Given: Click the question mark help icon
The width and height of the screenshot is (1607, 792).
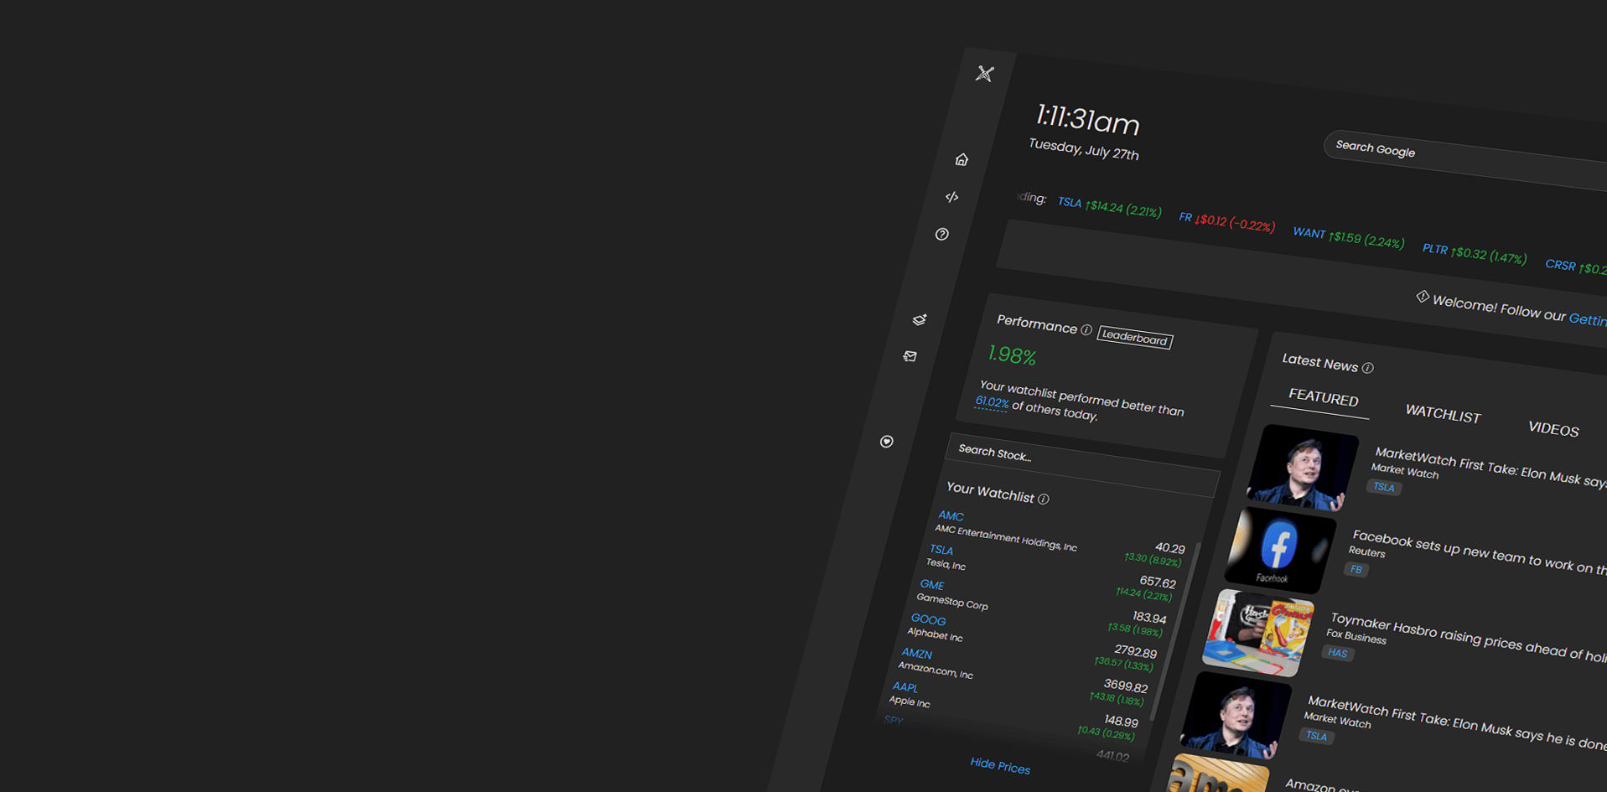Looking at the screenshot, I should [x=942, y=235].
